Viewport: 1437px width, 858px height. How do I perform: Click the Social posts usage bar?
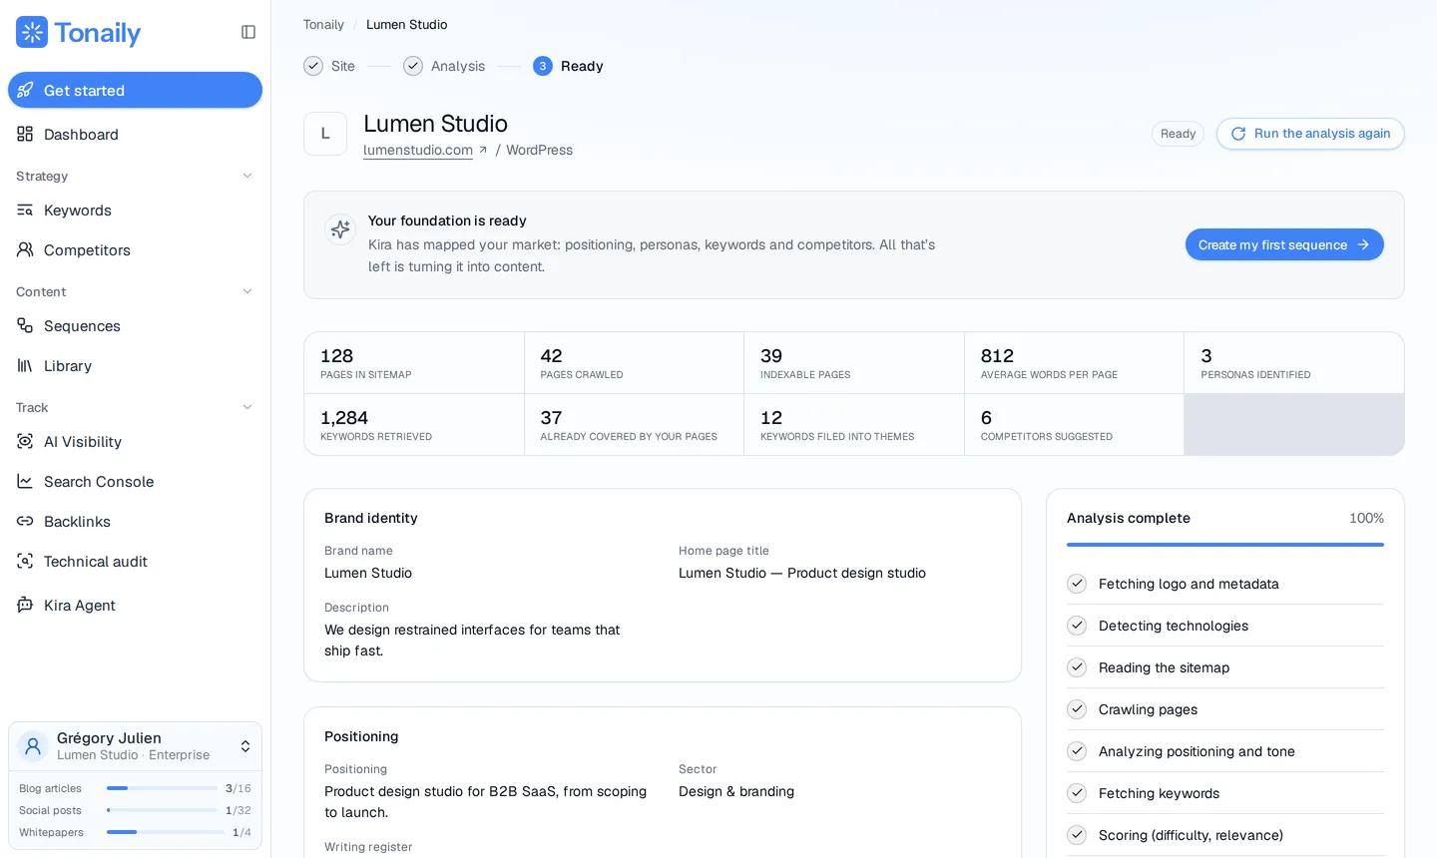(x=162, y=810)
